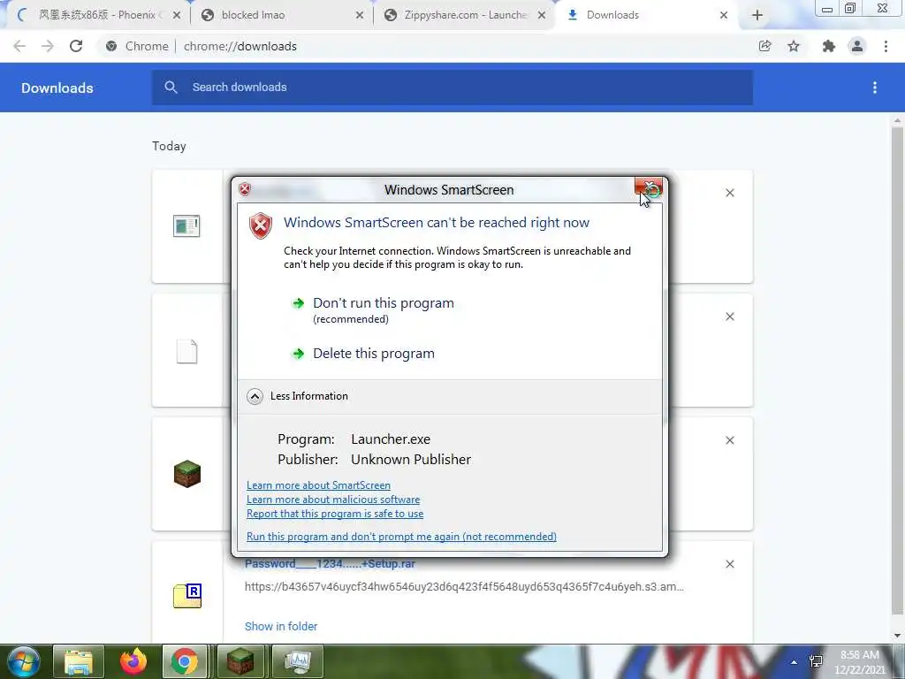Open the Chrome profile avatar
This screenshot has width=905, height=679.
click(x=857, y=46)
